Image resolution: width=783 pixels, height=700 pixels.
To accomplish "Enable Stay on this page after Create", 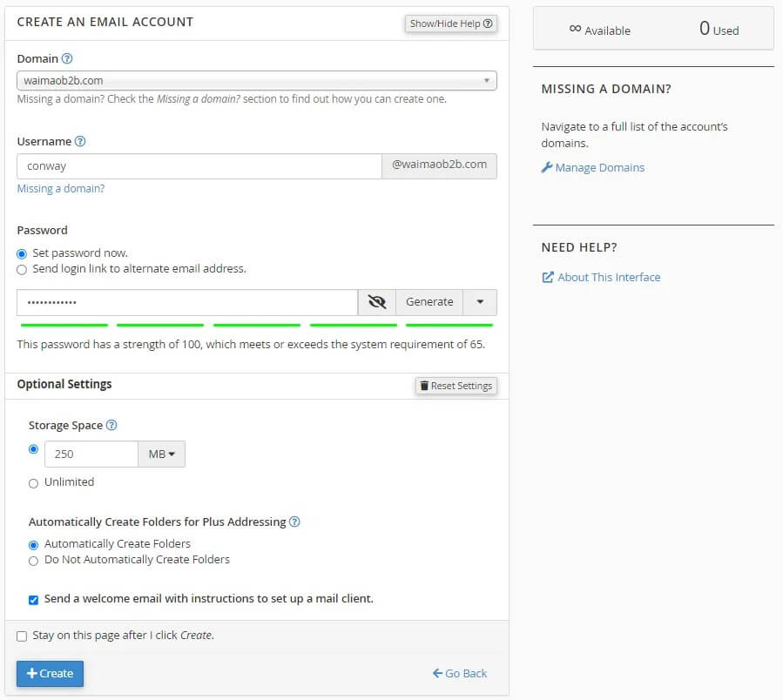I will tap(22, 636).
